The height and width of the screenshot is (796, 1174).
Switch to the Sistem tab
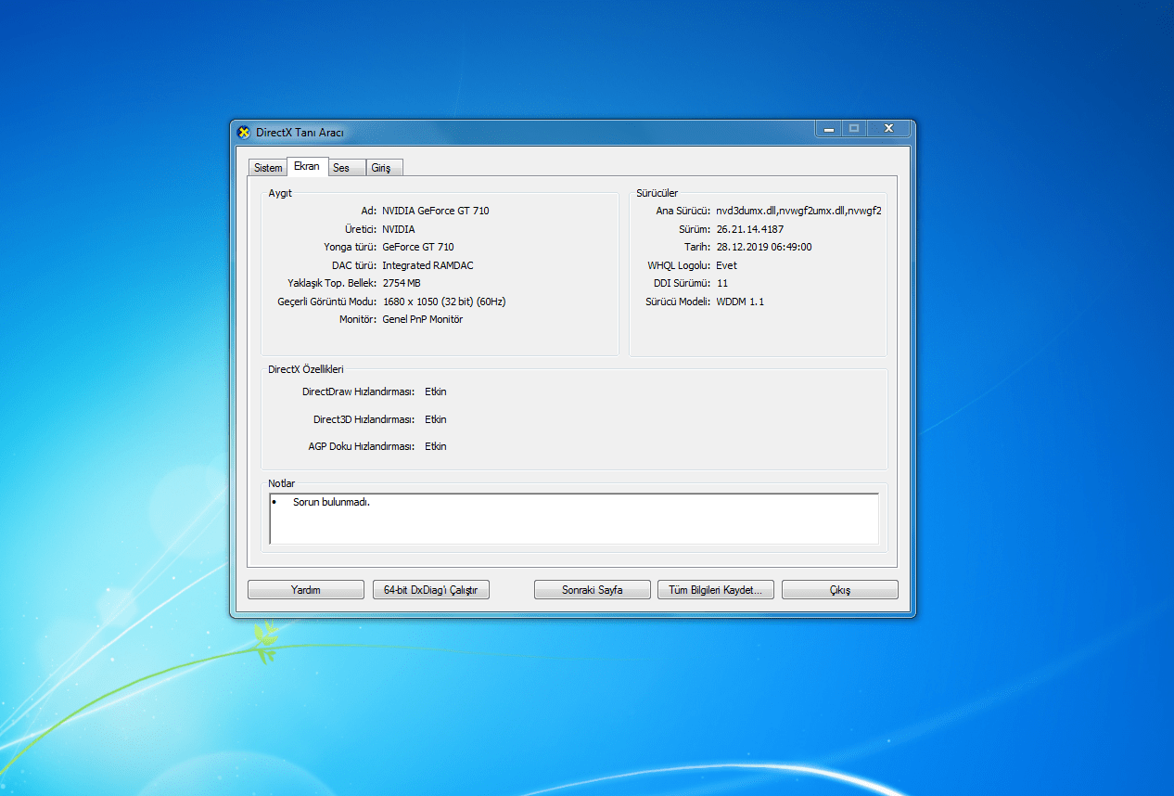click(268, 168)
